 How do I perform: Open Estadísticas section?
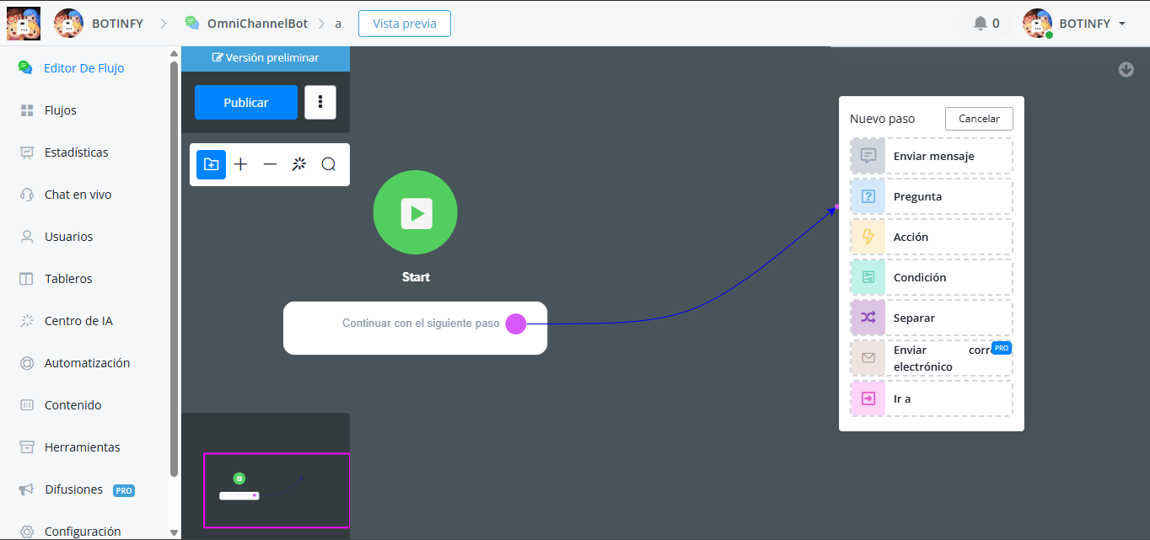77,152
